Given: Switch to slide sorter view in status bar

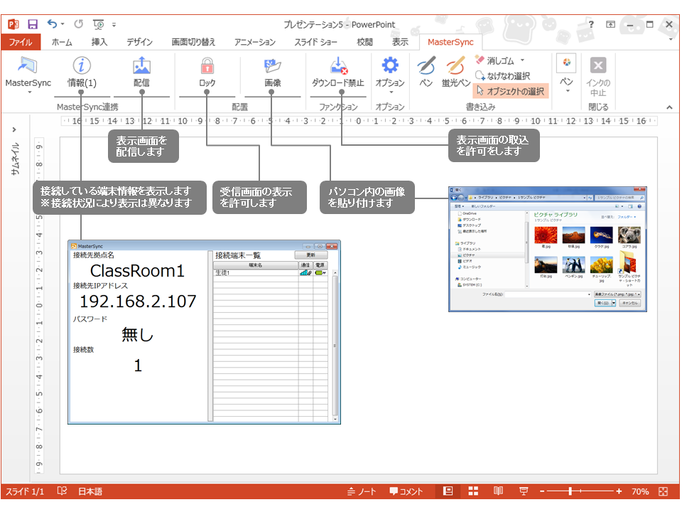Looking at the screenshot, I should 473,491.
